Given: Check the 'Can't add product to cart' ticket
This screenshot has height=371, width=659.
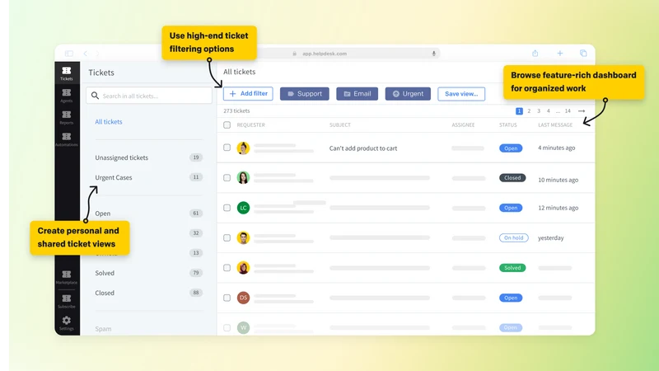Looking at the screenshot, I should pos(227,148).
